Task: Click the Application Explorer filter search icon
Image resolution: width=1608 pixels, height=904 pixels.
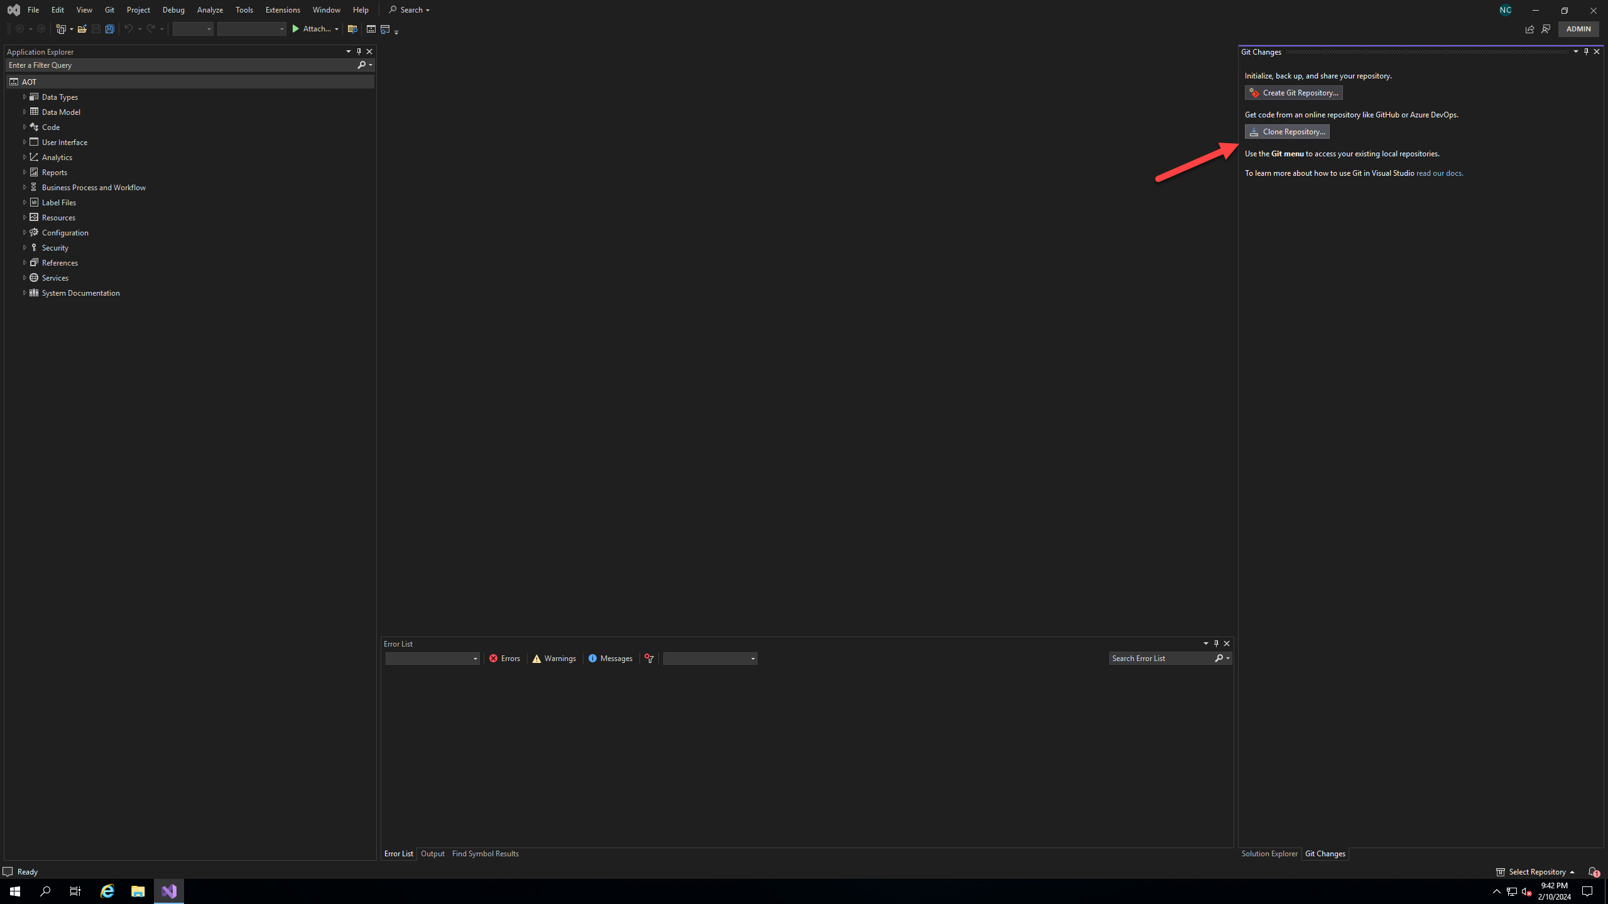Action: coord(362,65)
